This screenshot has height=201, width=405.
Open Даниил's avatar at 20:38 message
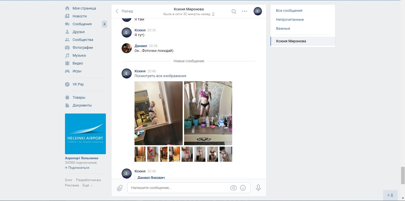127,48
